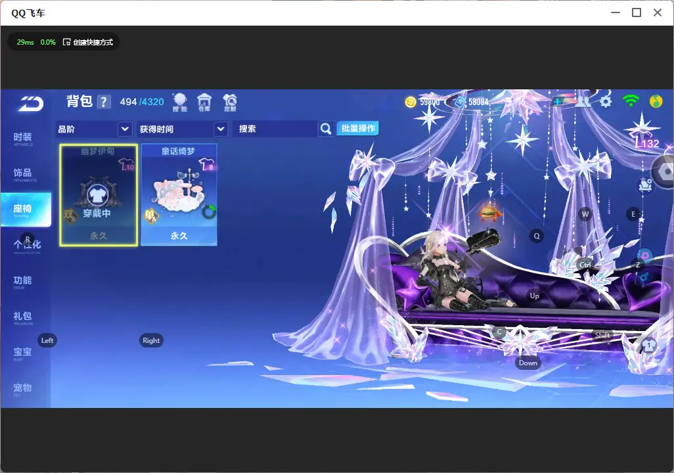Click the green circular progress ring
Image resolution: width=674 pixels, height=473 pixels.
(209, 212)
